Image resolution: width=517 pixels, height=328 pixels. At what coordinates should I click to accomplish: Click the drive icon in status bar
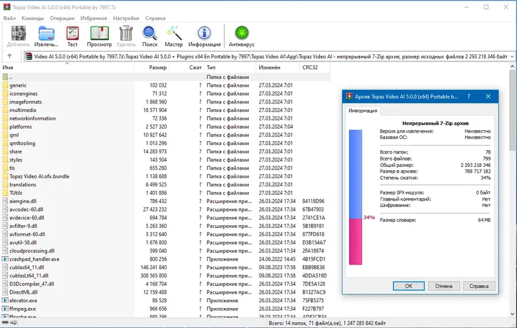click(5, 323)
